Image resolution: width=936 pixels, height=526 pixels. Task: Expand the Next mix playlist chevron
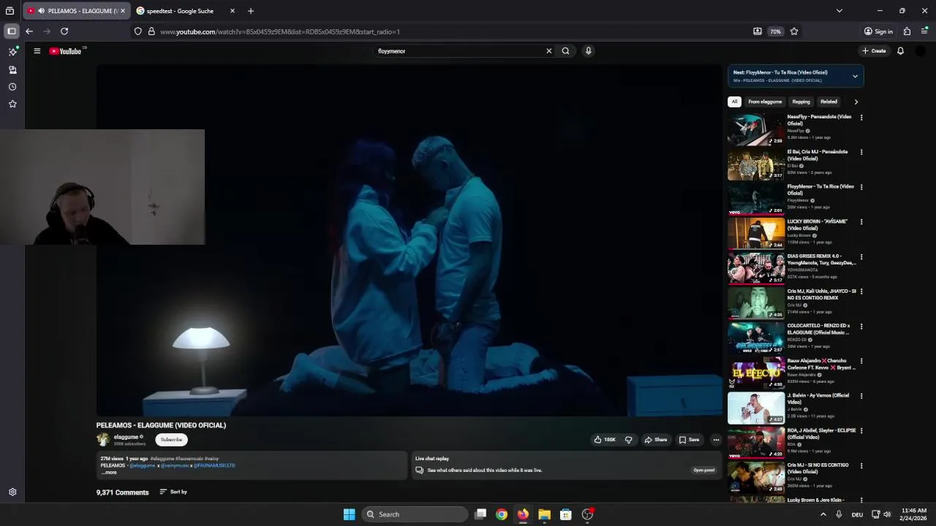(855, 76)
